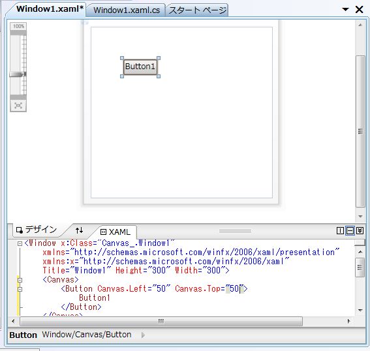Image resolution: width=370 pixels, height=351 pixels.
Task: Click the Width="300" attribute
Action: pyautogui.click(x=200, y=270)
